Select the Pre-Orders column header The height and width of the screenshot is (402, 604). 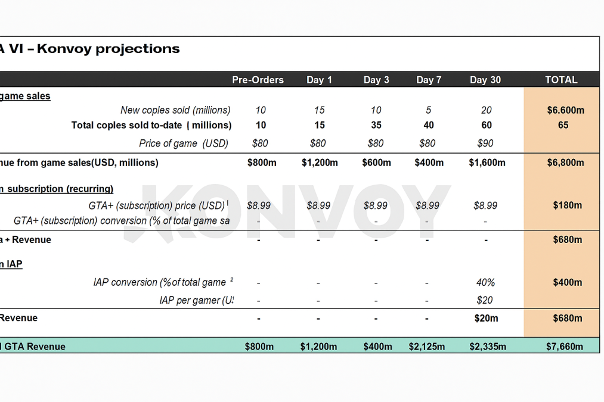258,80
